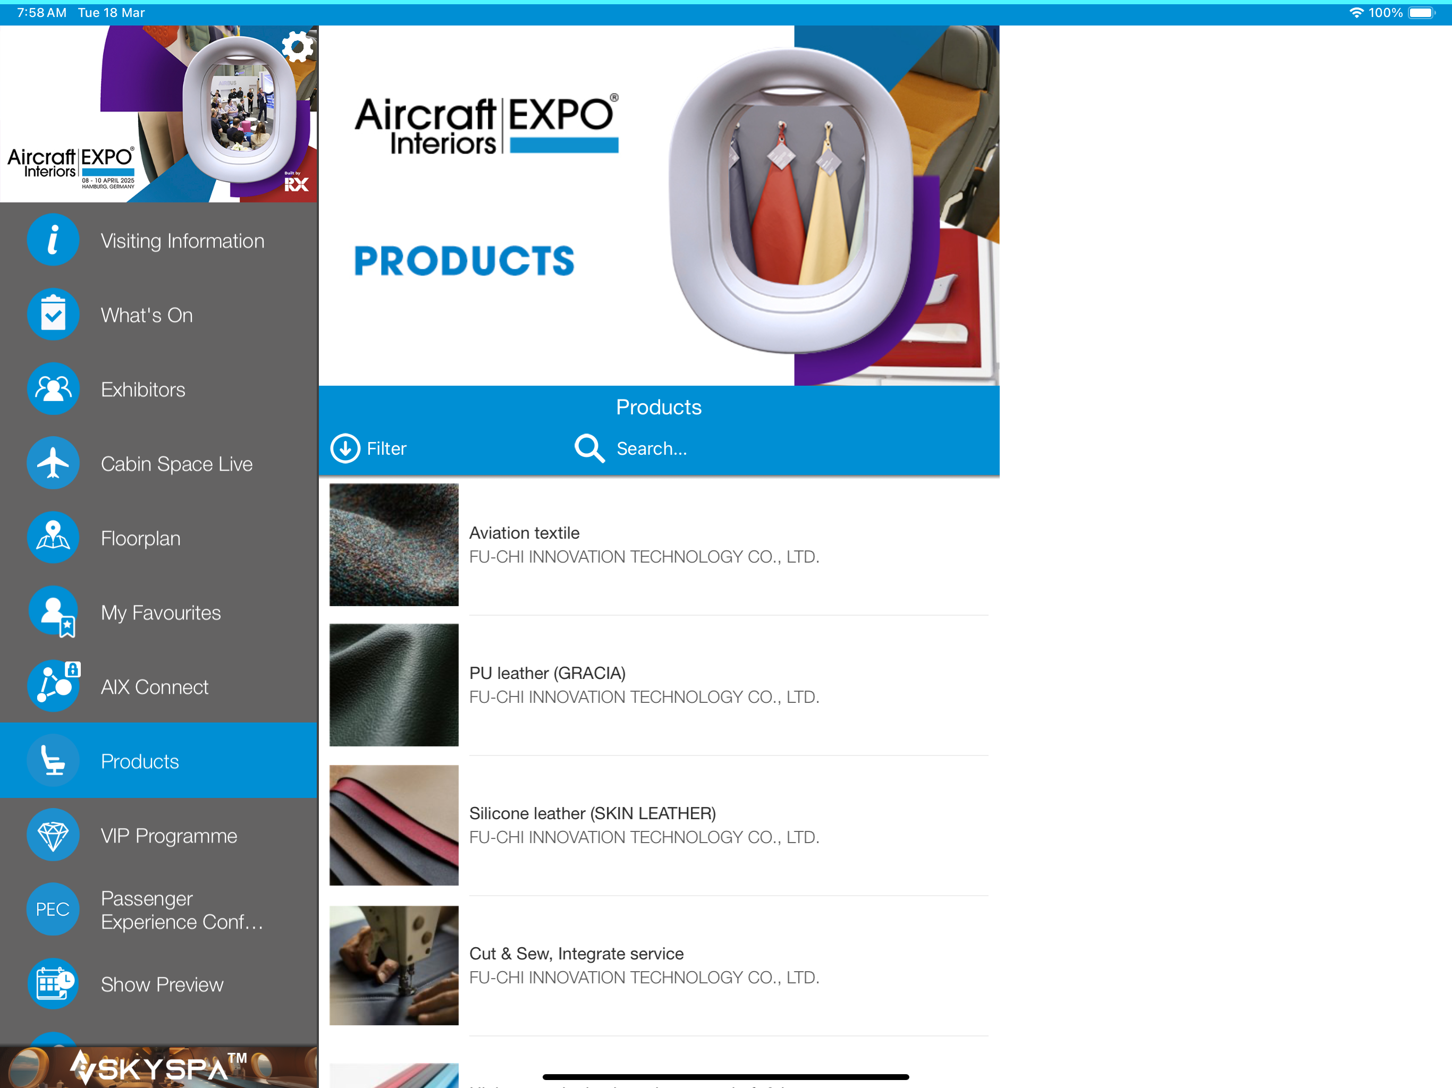Tap FU-CHI company name under PU leather

645,697
